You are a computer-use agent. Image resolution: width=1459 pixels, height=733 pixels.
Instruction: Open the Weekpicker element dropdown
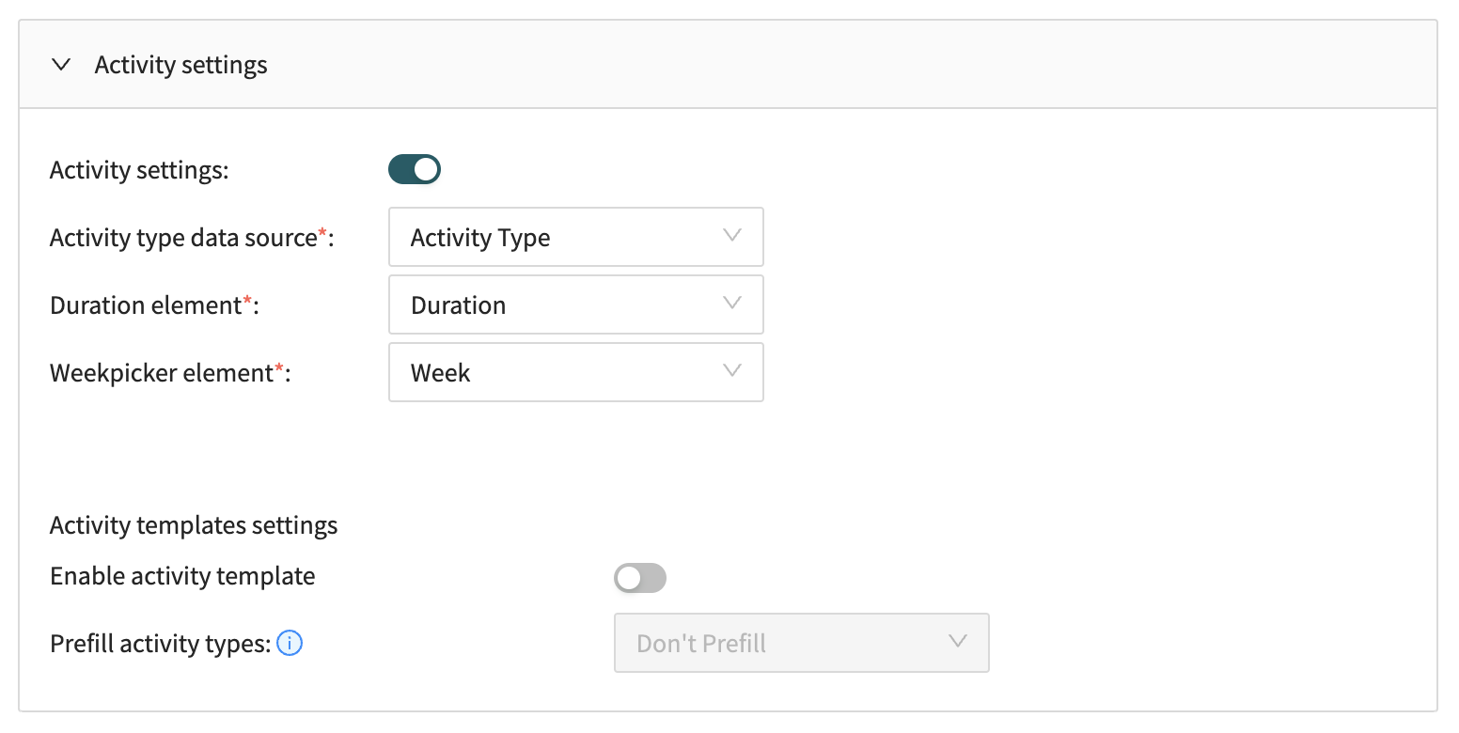coord(575,372)
